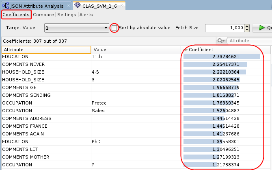Select the CLAS_SVM_1_6 tab
The height and width of the screenshot is (170, 272).
click(99, 6)
